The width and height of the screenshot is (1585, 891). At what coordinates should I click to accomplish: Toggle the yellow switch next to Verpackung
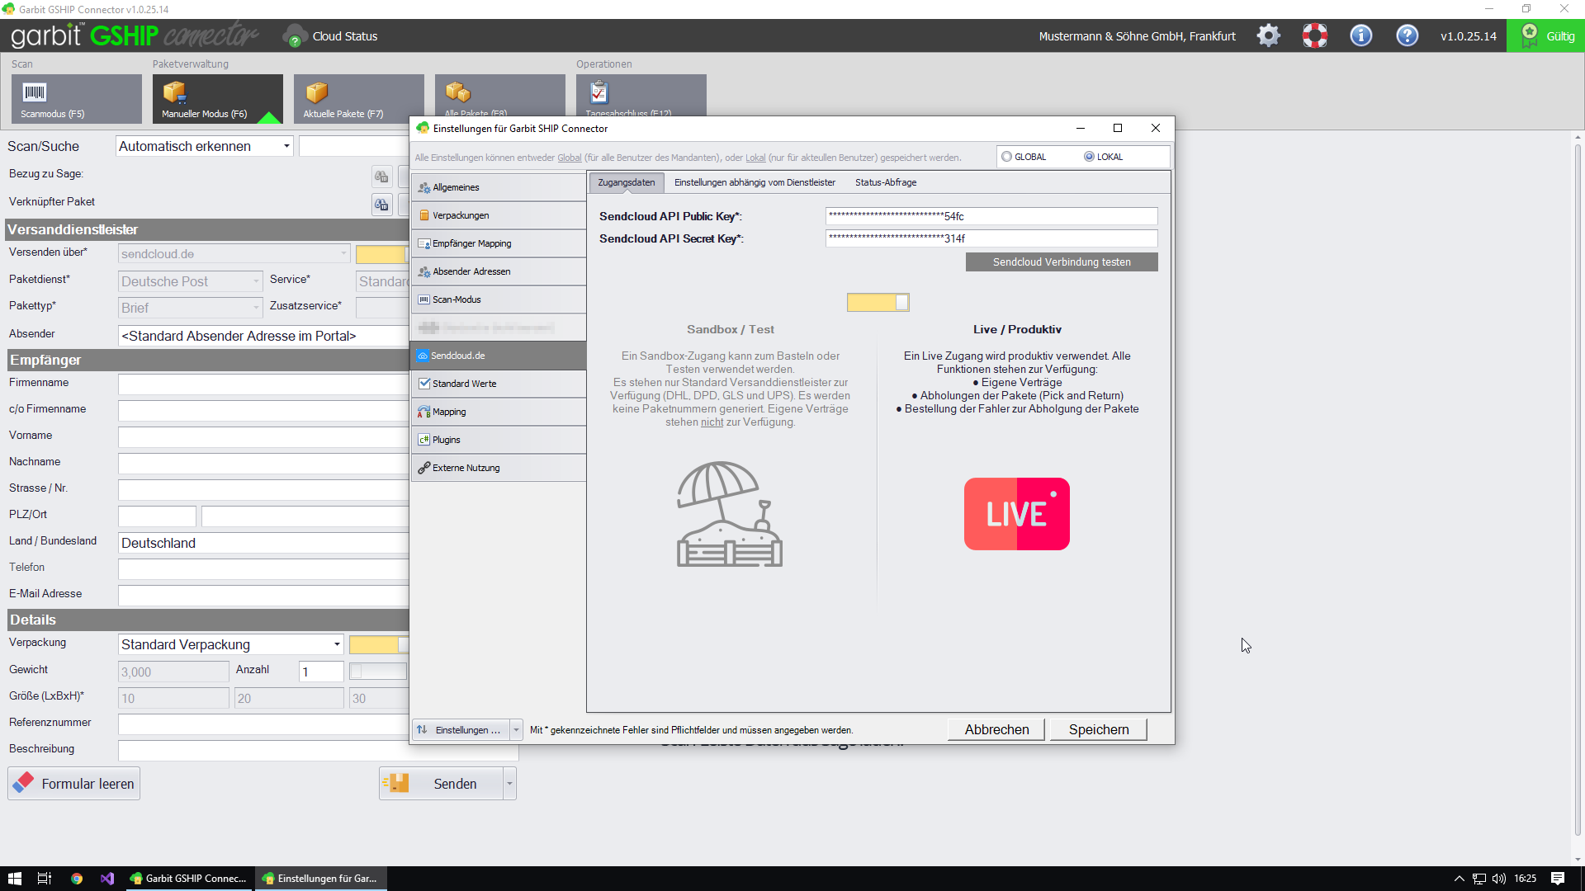tap(379, 645)
